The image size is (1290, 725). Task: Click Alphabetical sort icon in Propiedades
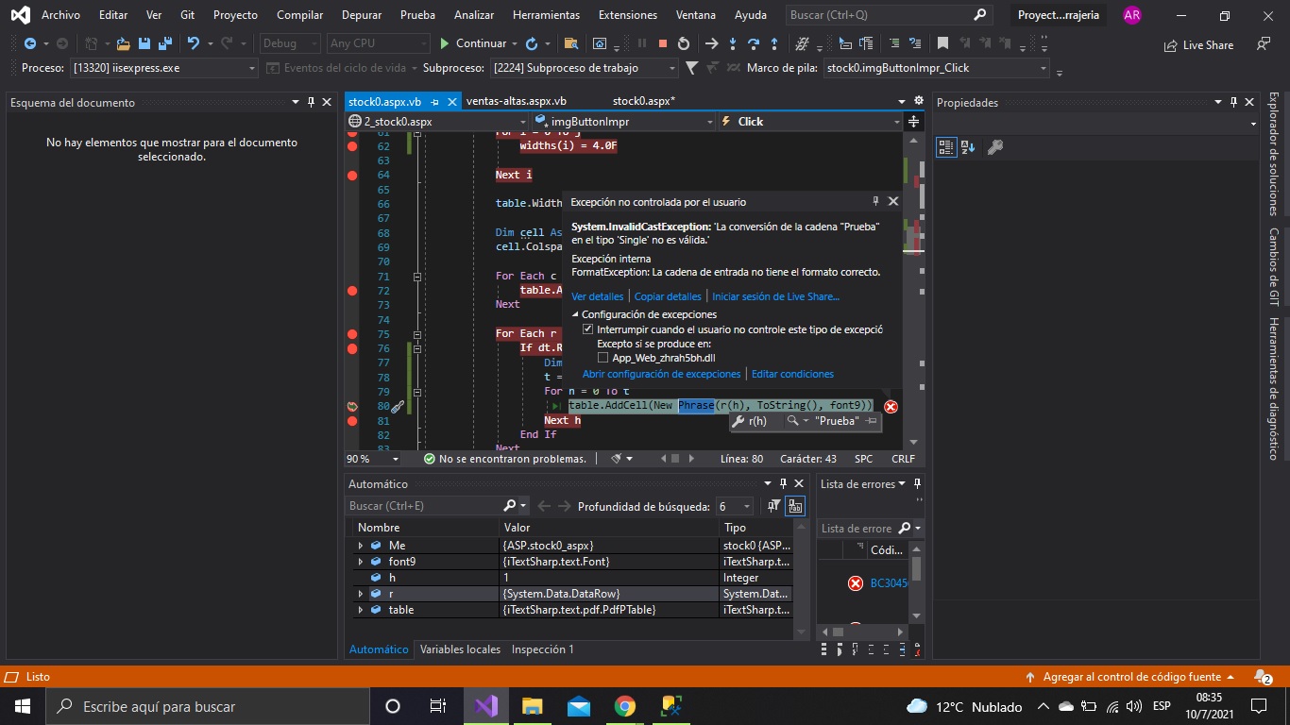tap(968, 147)
